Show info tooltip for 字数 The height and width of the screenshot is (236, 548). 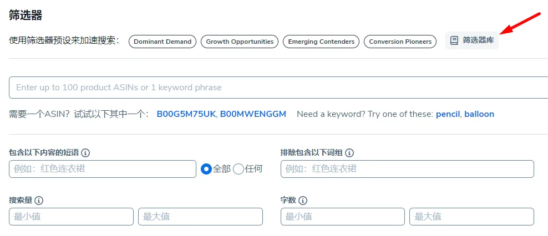tap(303, 201)
